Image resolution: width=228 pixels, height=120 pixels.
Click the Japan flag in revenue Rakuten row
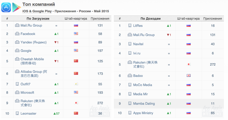click(189, 64)
